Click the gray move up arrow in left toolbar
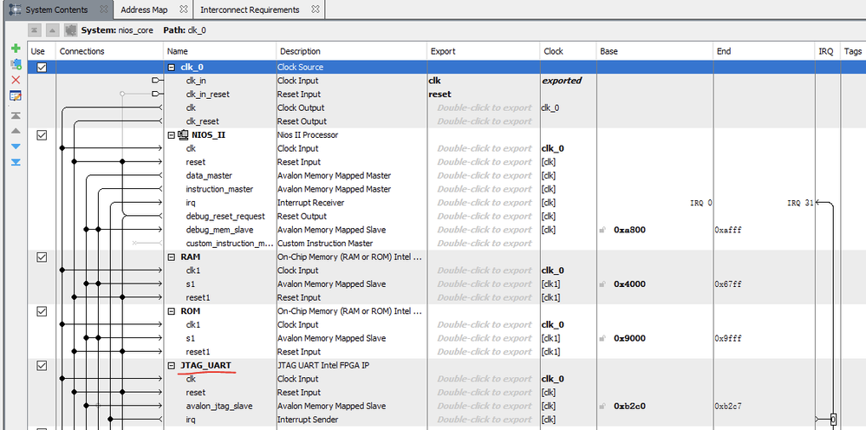The width and height of the screenshot is (866, 430). 16,131
